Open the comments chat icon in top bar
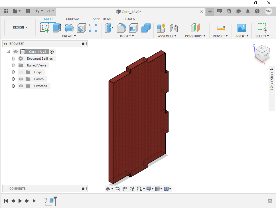The height and width of the screenshot is (208, 276). coord(219,11)
